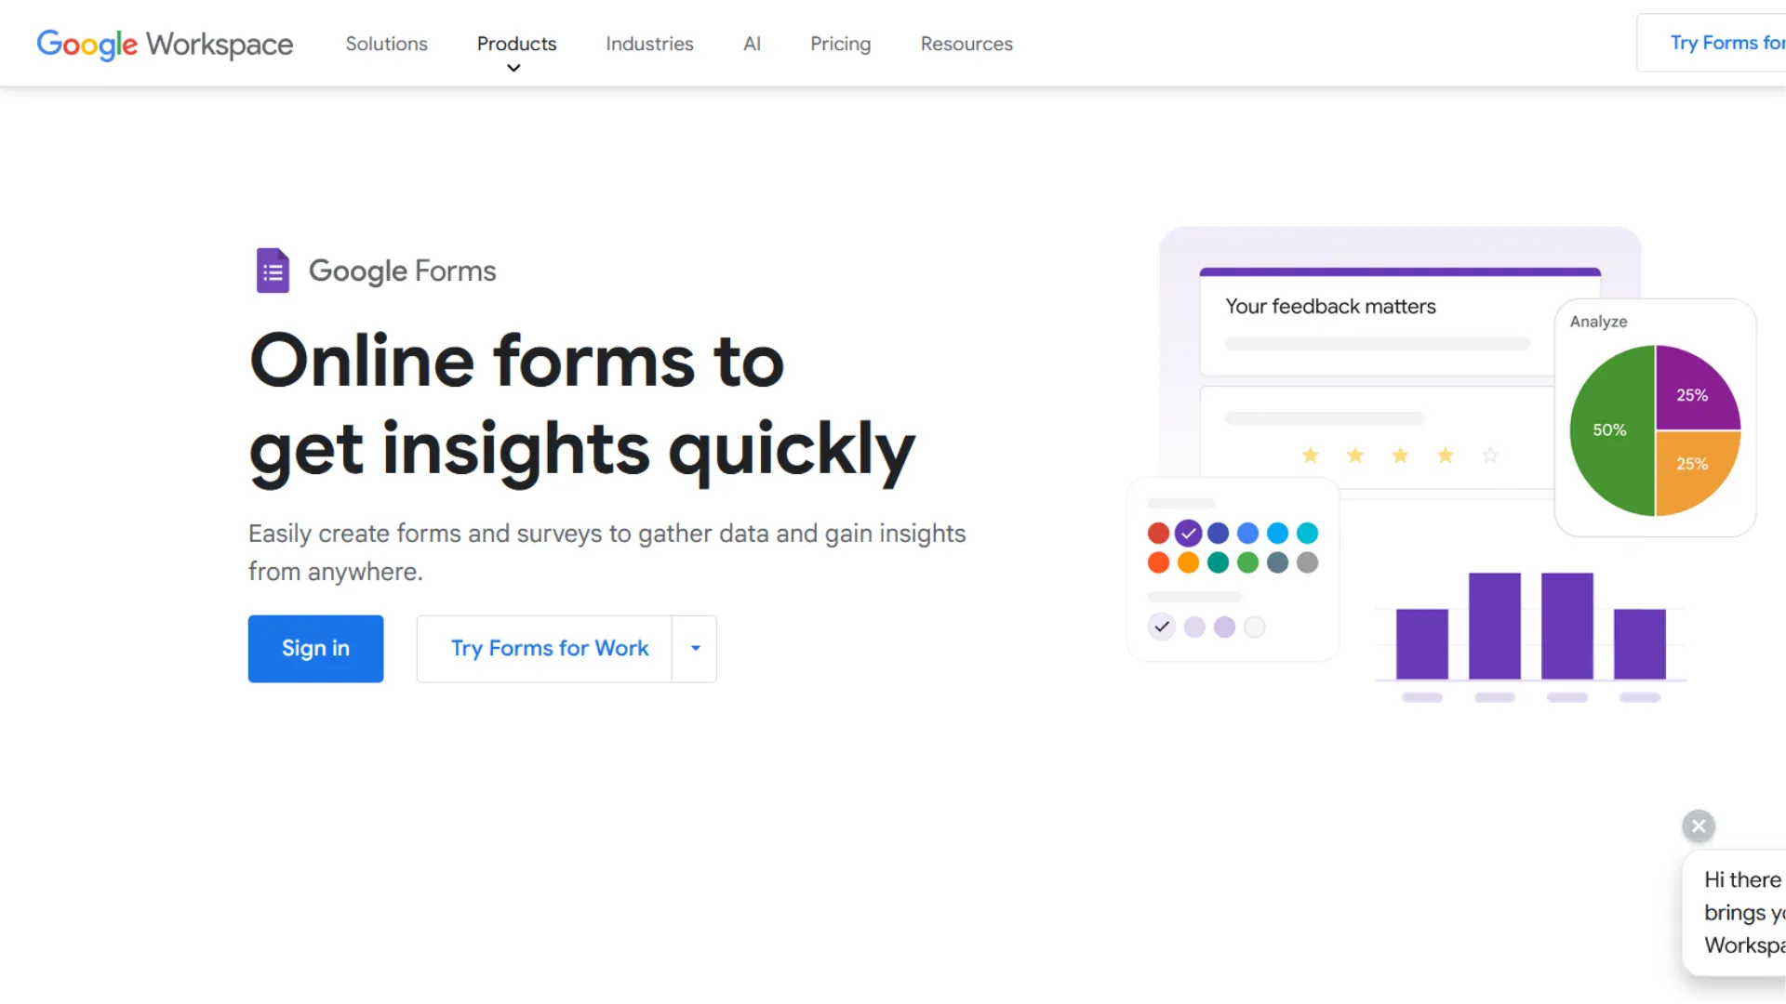
Task: Click the fifth star in the rating illustration
Action: [1490, 456]
